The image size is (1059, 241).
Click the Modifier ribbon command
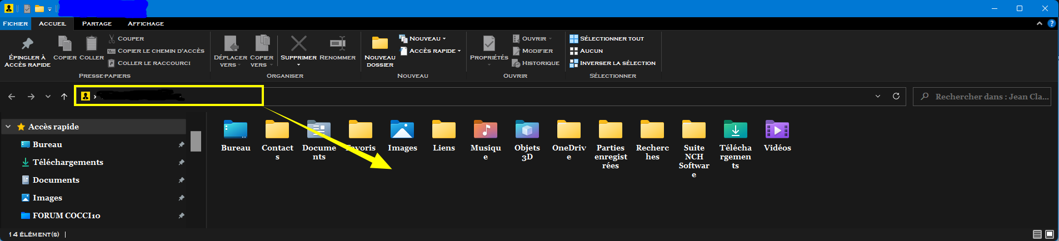tap(532, 51)
